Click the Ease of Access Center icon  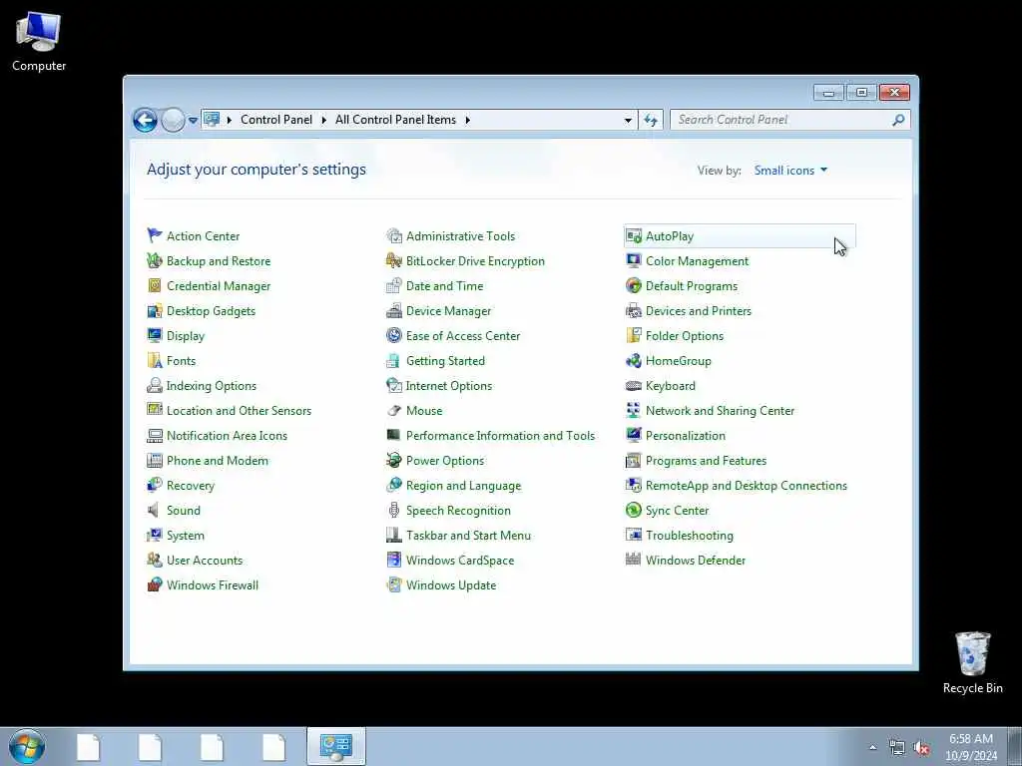tap(393, 335)
